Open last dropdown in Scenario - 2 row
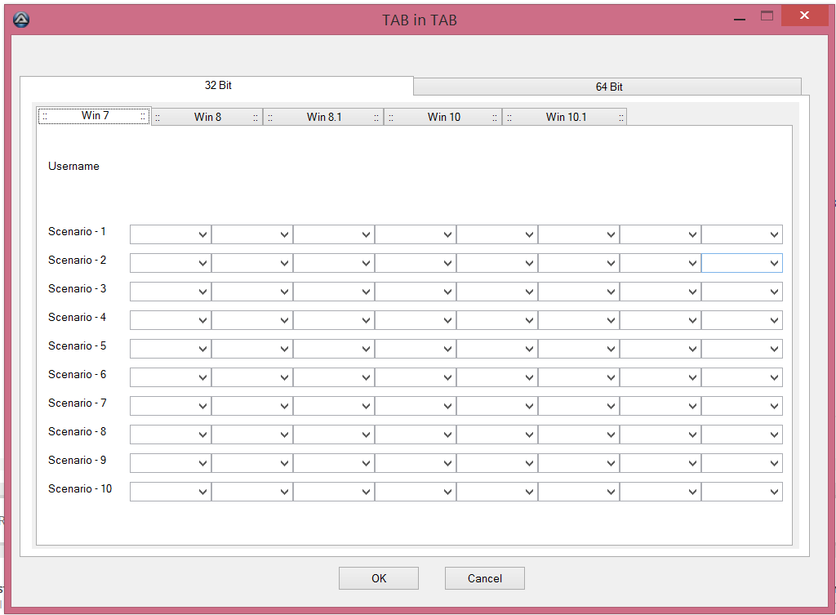The width and height of the screenshot is (836, 615). coord(742,263)
